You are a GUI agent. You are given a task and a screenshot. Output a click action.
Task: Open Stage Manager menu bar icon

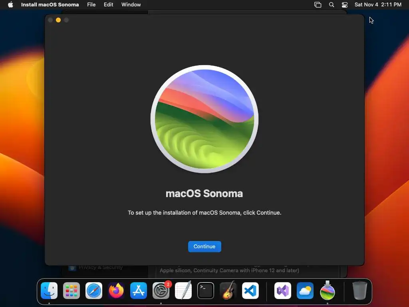click(318, 5)
